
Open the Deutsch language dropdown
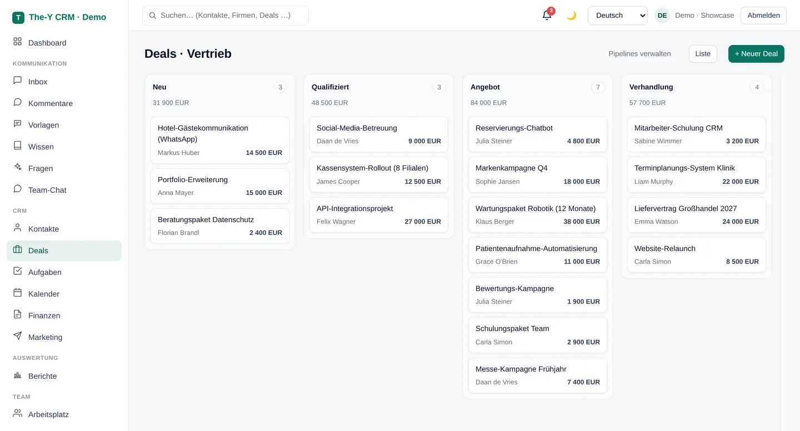(x=618, y=16)
